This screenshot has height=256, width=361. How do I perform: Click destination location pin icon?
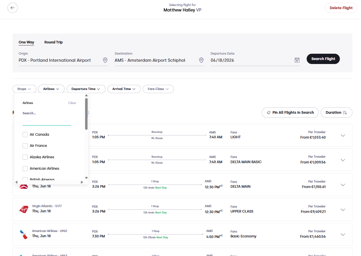tap(201, 60)
